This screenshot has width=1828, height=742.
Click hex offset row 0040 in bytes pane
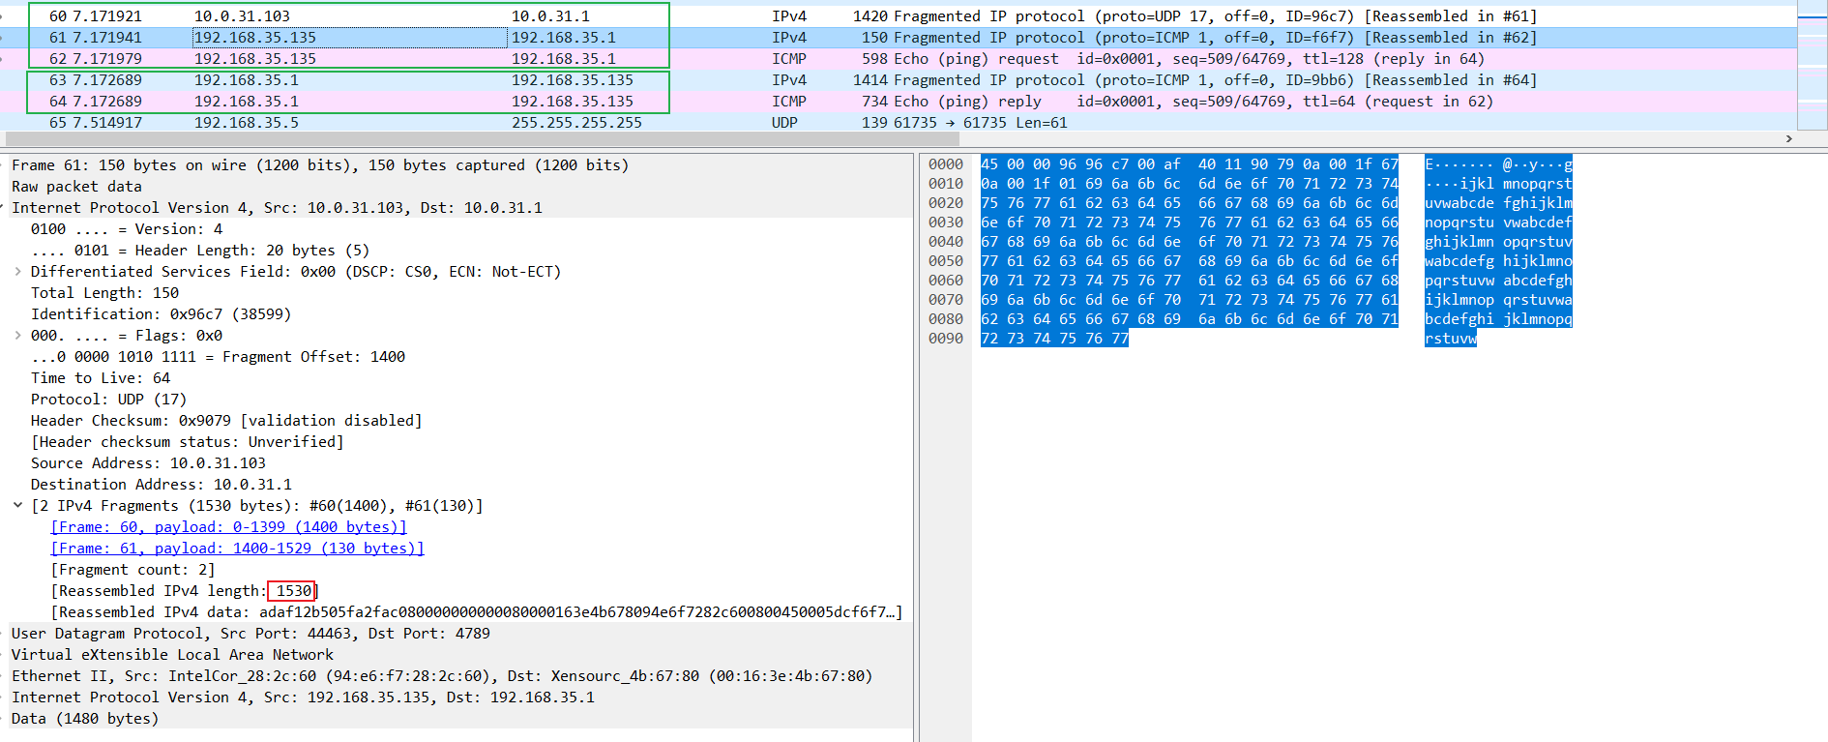945,242
